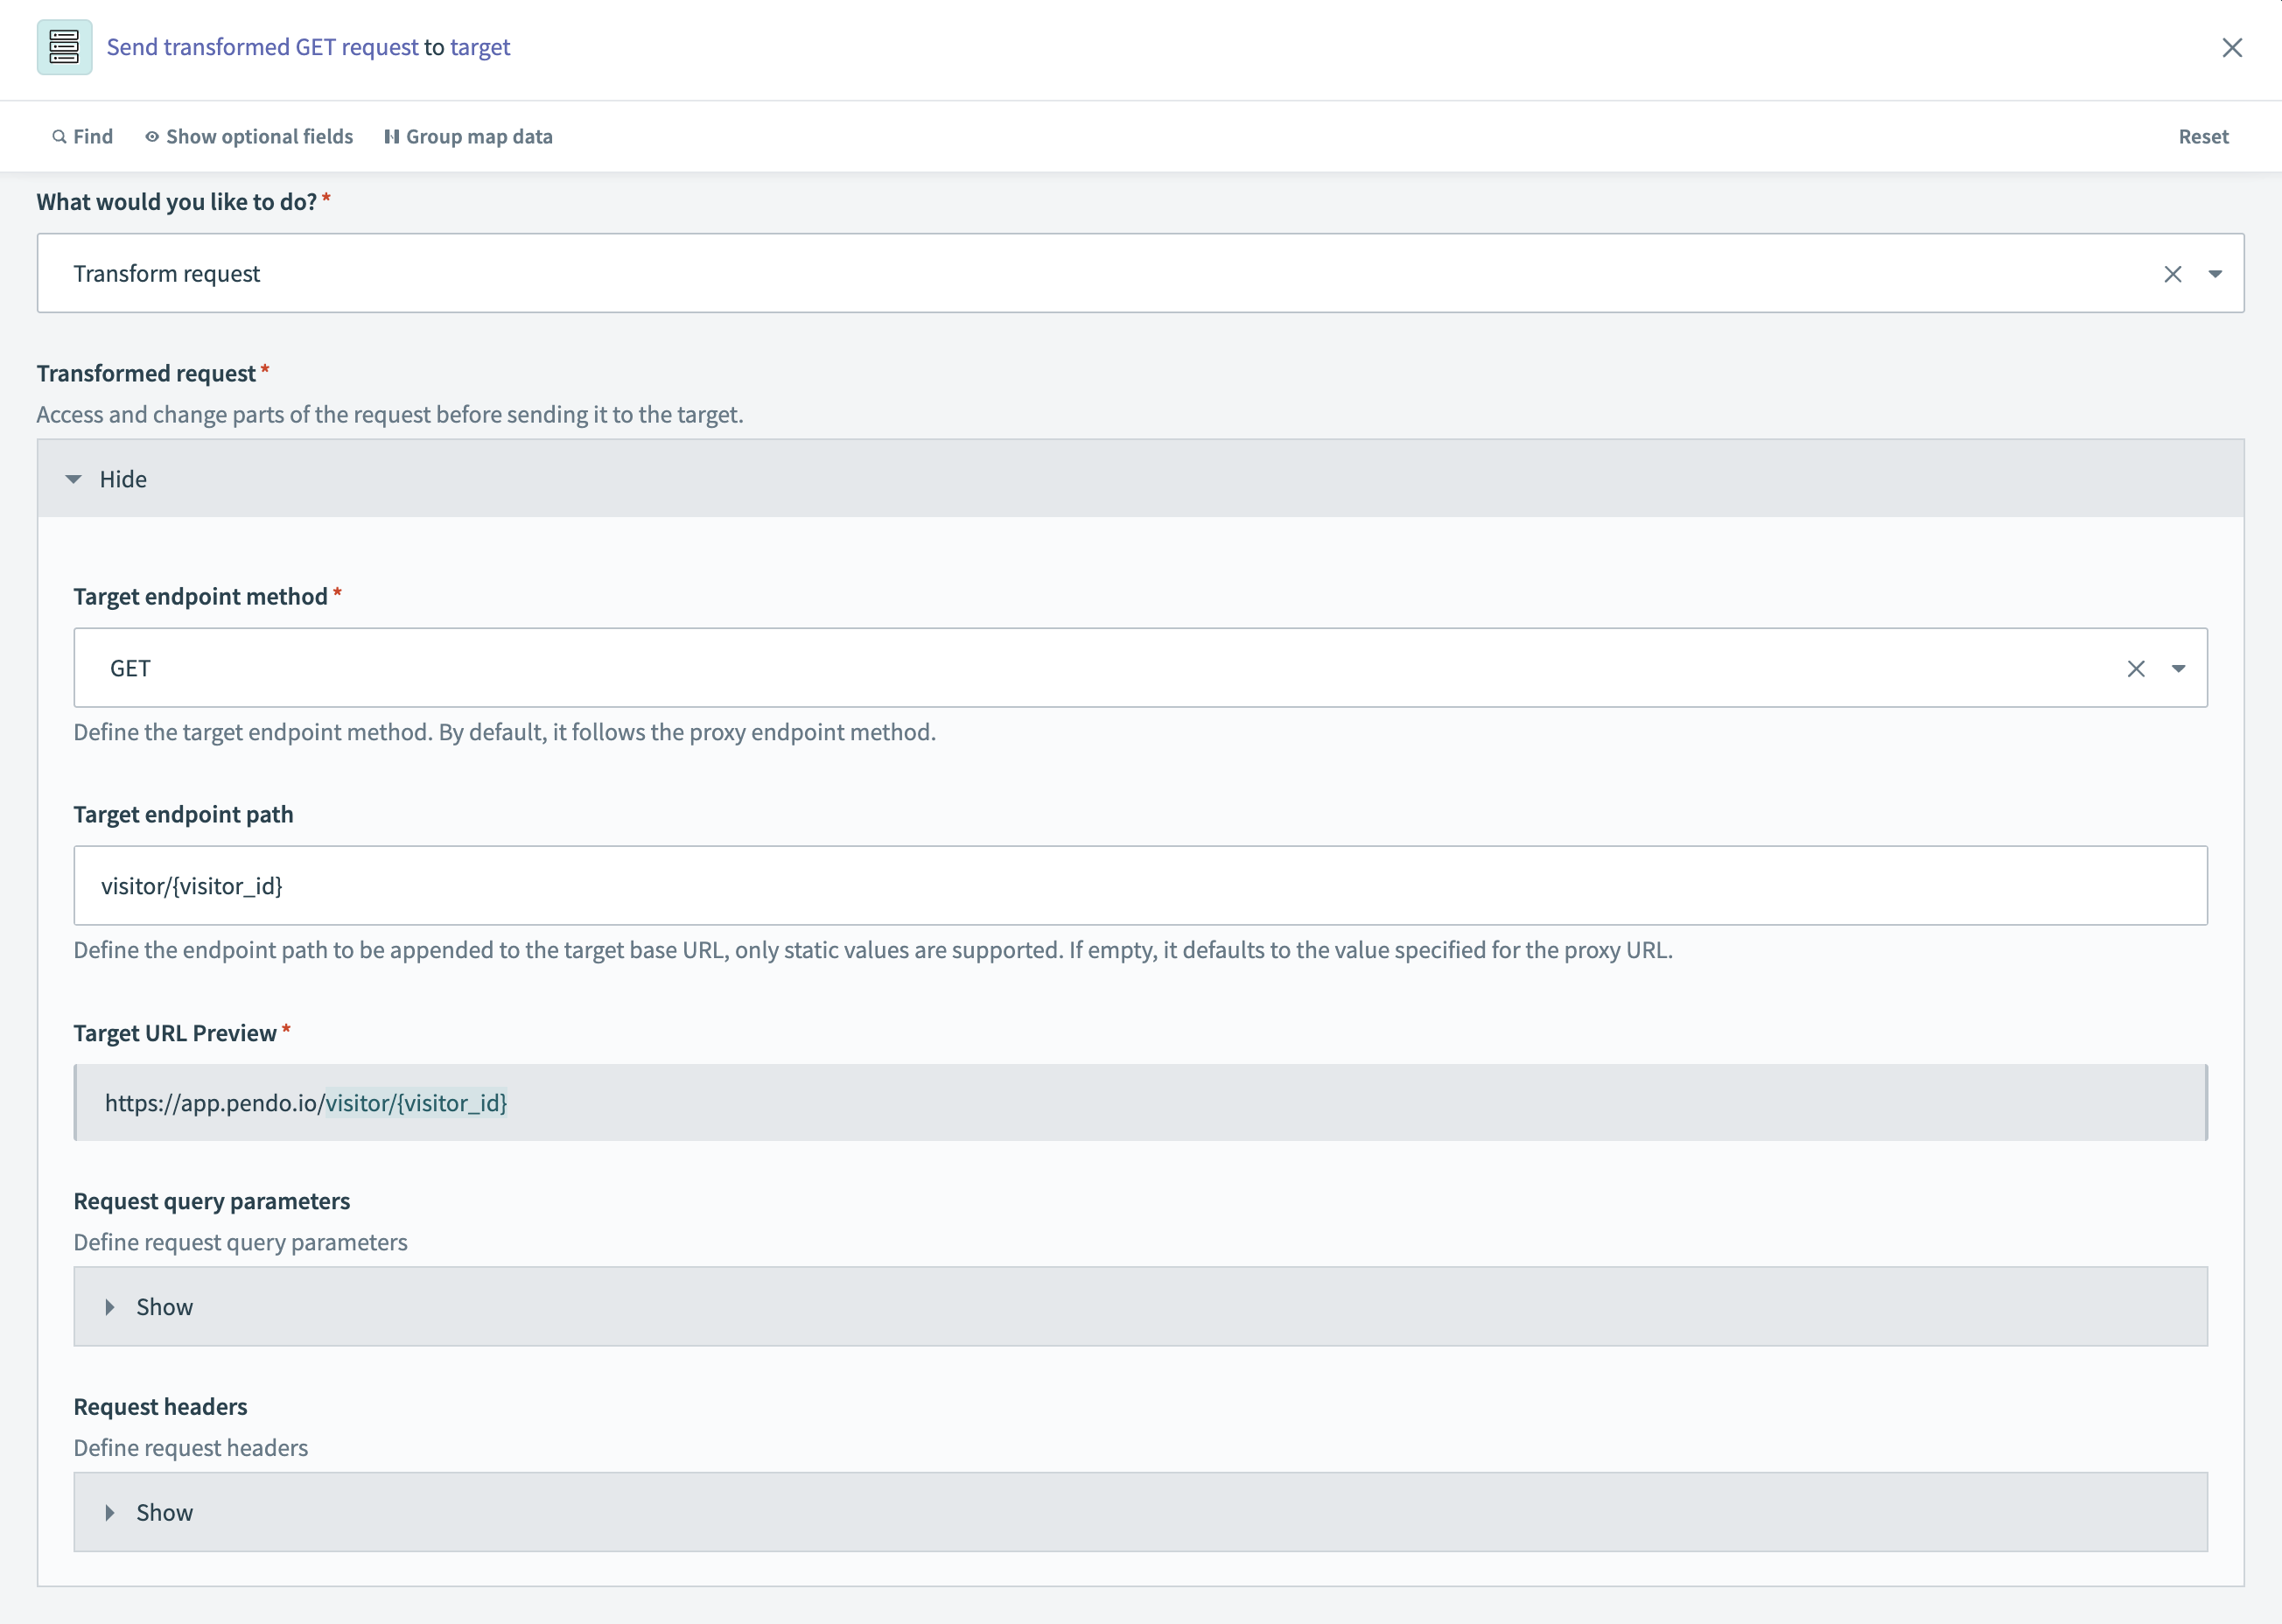Viewport: 2282px width, 1624px height.
Task: Collapse Transformed request with Hide triangle
Action: click(x=74, y=479)
